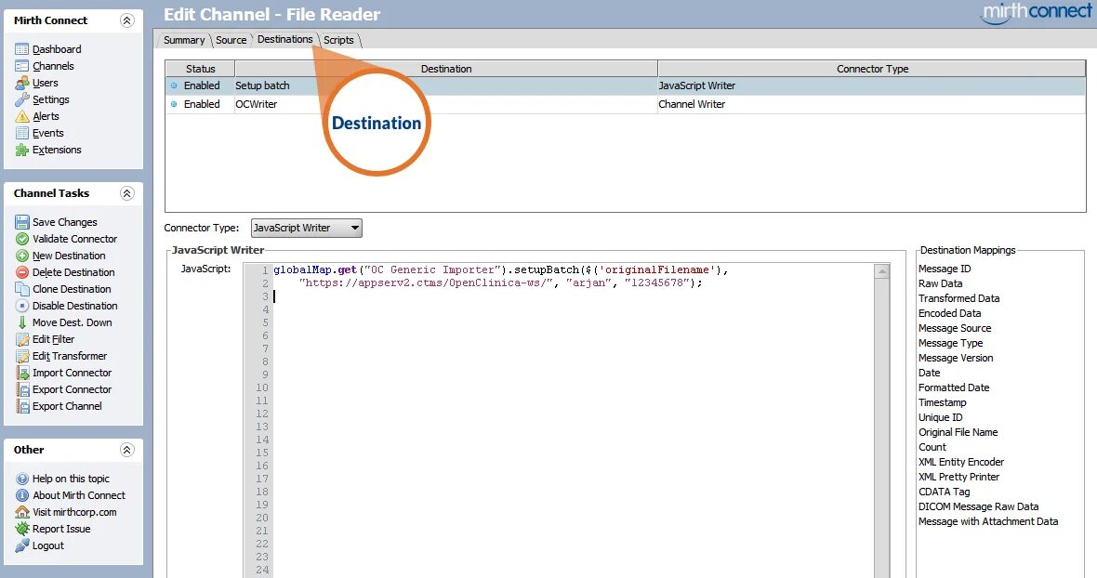Screen dimensions: 1097x578
Task: Open the Dashboard icon in sidebar
Action: coord(21,49)
